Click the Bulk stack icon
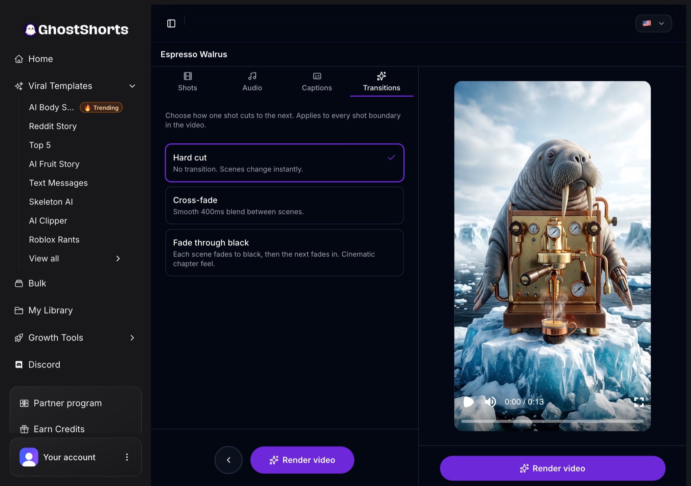Screen dimensions: 691x486 pyautogui.click(x=19, y=283)
